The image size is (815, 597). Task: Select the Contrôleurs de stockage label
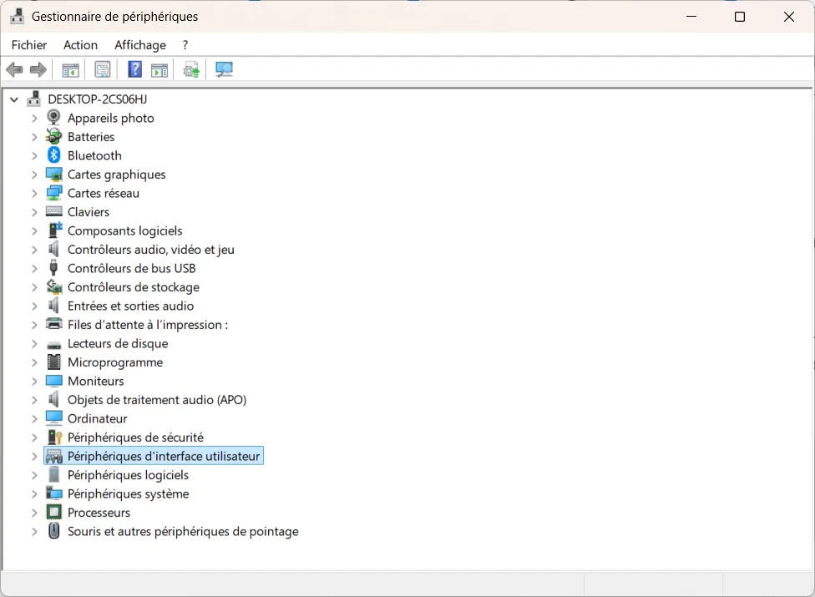[134, 286]
